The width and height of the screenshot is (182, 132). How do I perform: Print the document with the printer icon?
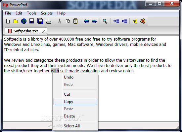(x=49, y=21)
